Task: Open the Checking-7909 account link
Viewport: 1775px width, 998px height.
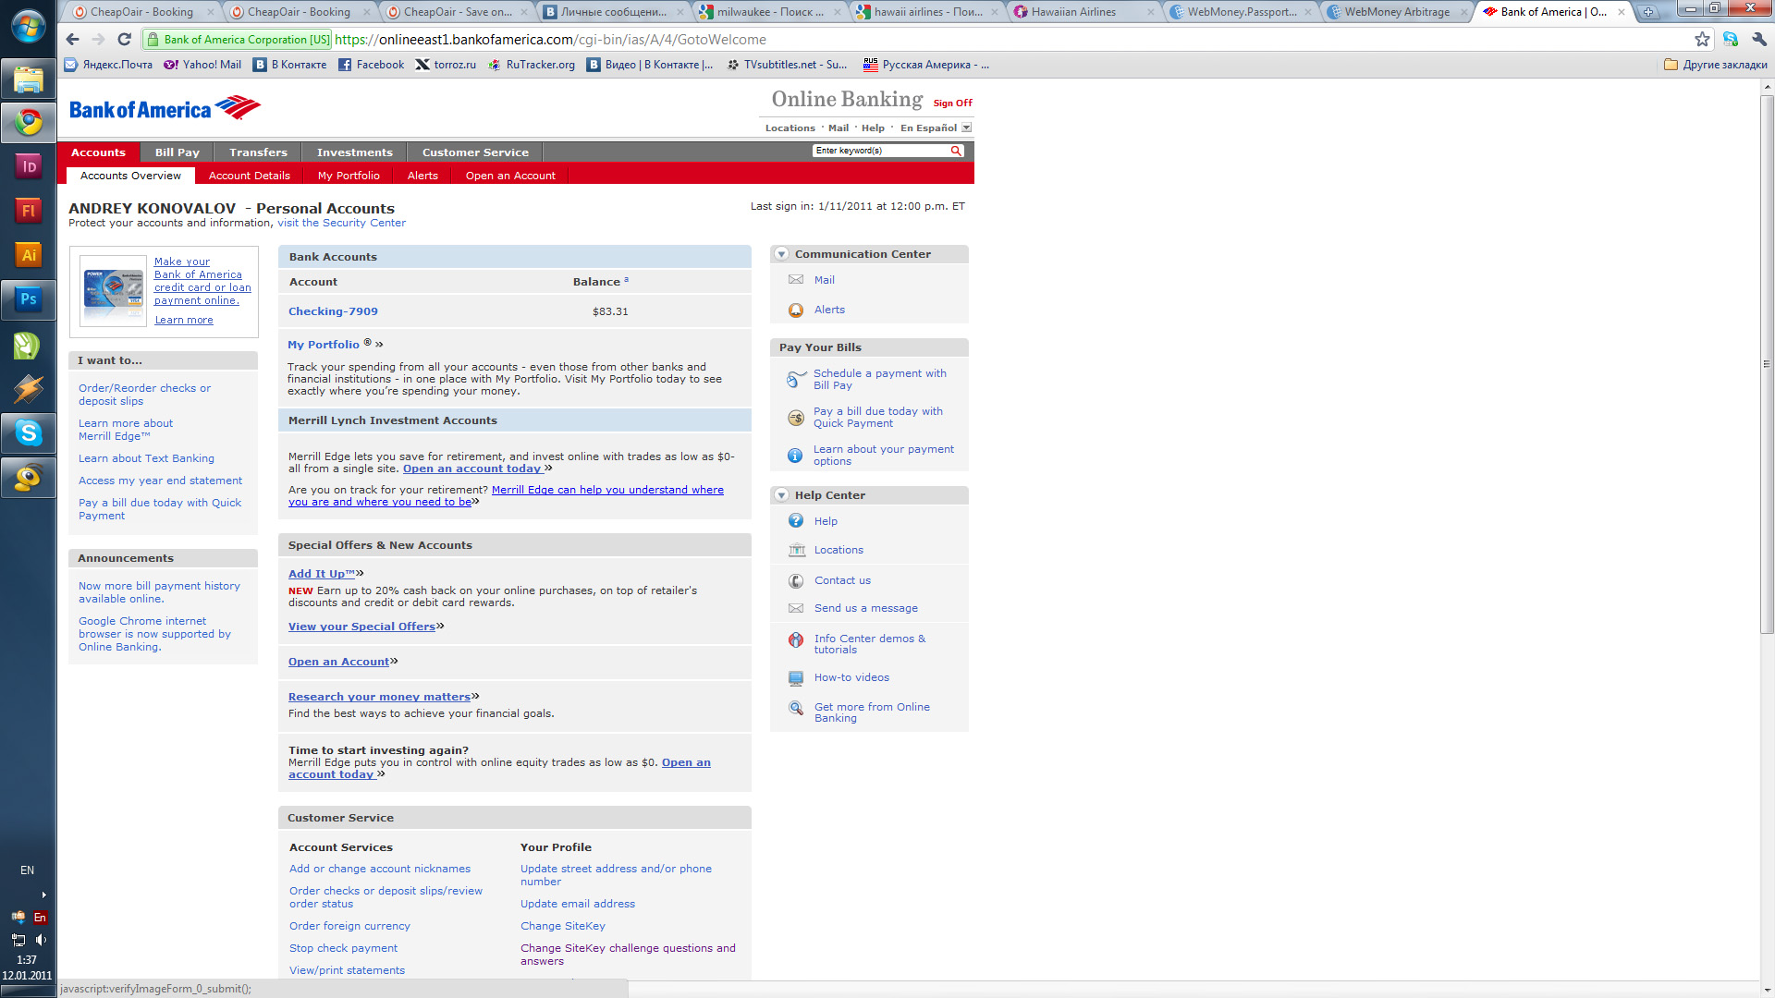Action: tap(333, 311)
